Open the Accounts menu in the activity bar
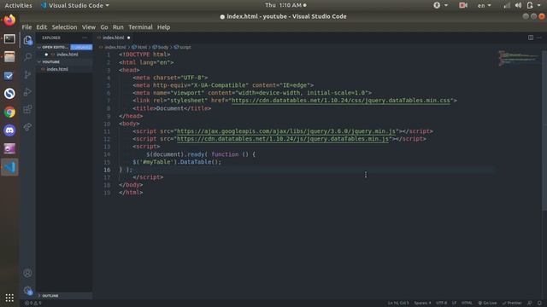Image resolution: width=547 pixels, height=307 pixels. (28, 273)
